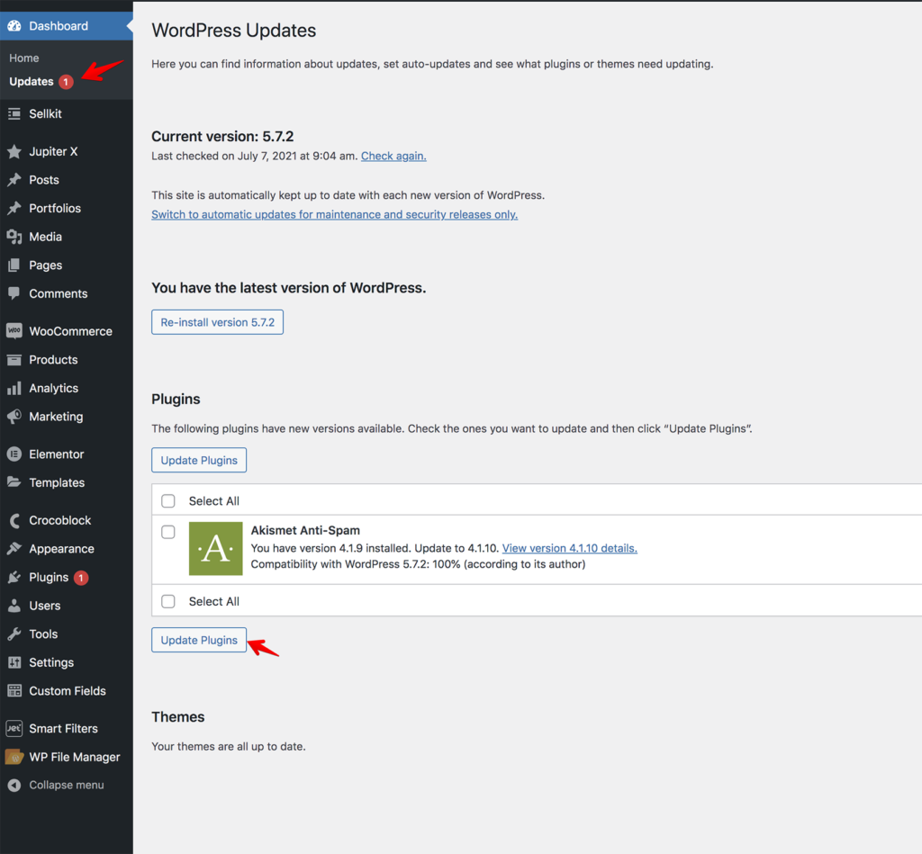Open the Settings menu item
The image size is (922, 854).
(51, 662)
